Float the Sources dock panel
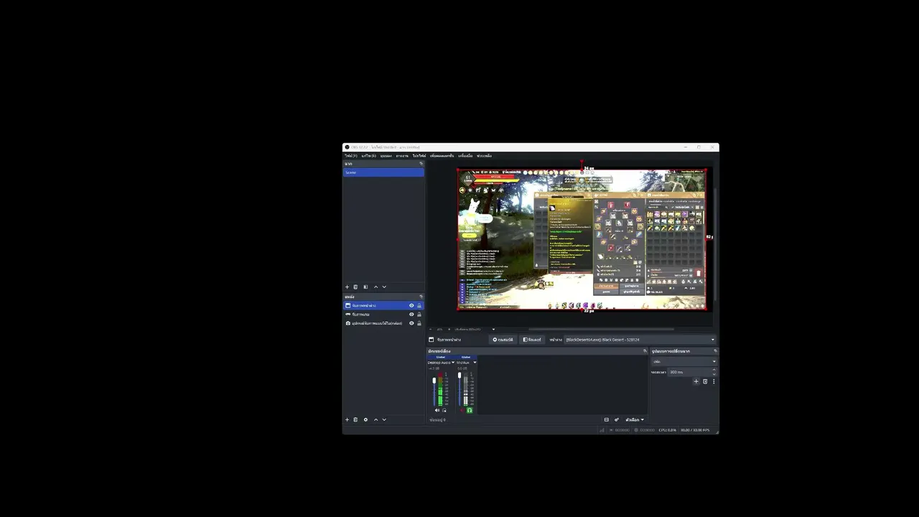Viewport: 919px width, 517px height. 421,297
